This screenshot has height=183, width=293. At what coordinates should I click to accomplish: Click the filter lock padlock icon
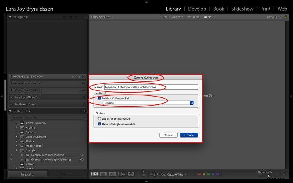(x=285, y=17)
